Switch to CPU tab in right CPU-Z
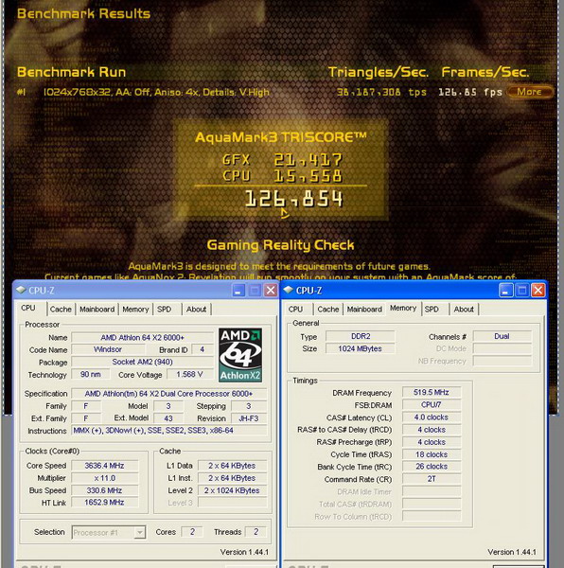 click(296, 310)
